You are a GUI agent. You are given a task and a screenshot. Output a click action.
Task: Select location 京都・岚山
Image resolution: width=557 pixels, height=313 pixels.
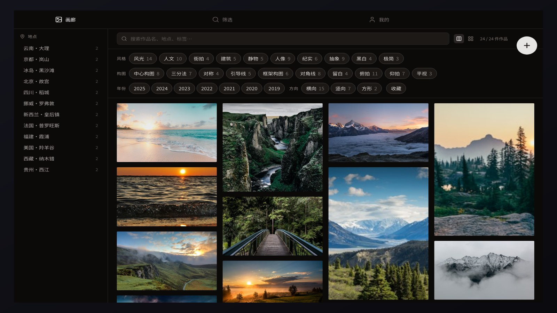61,59
